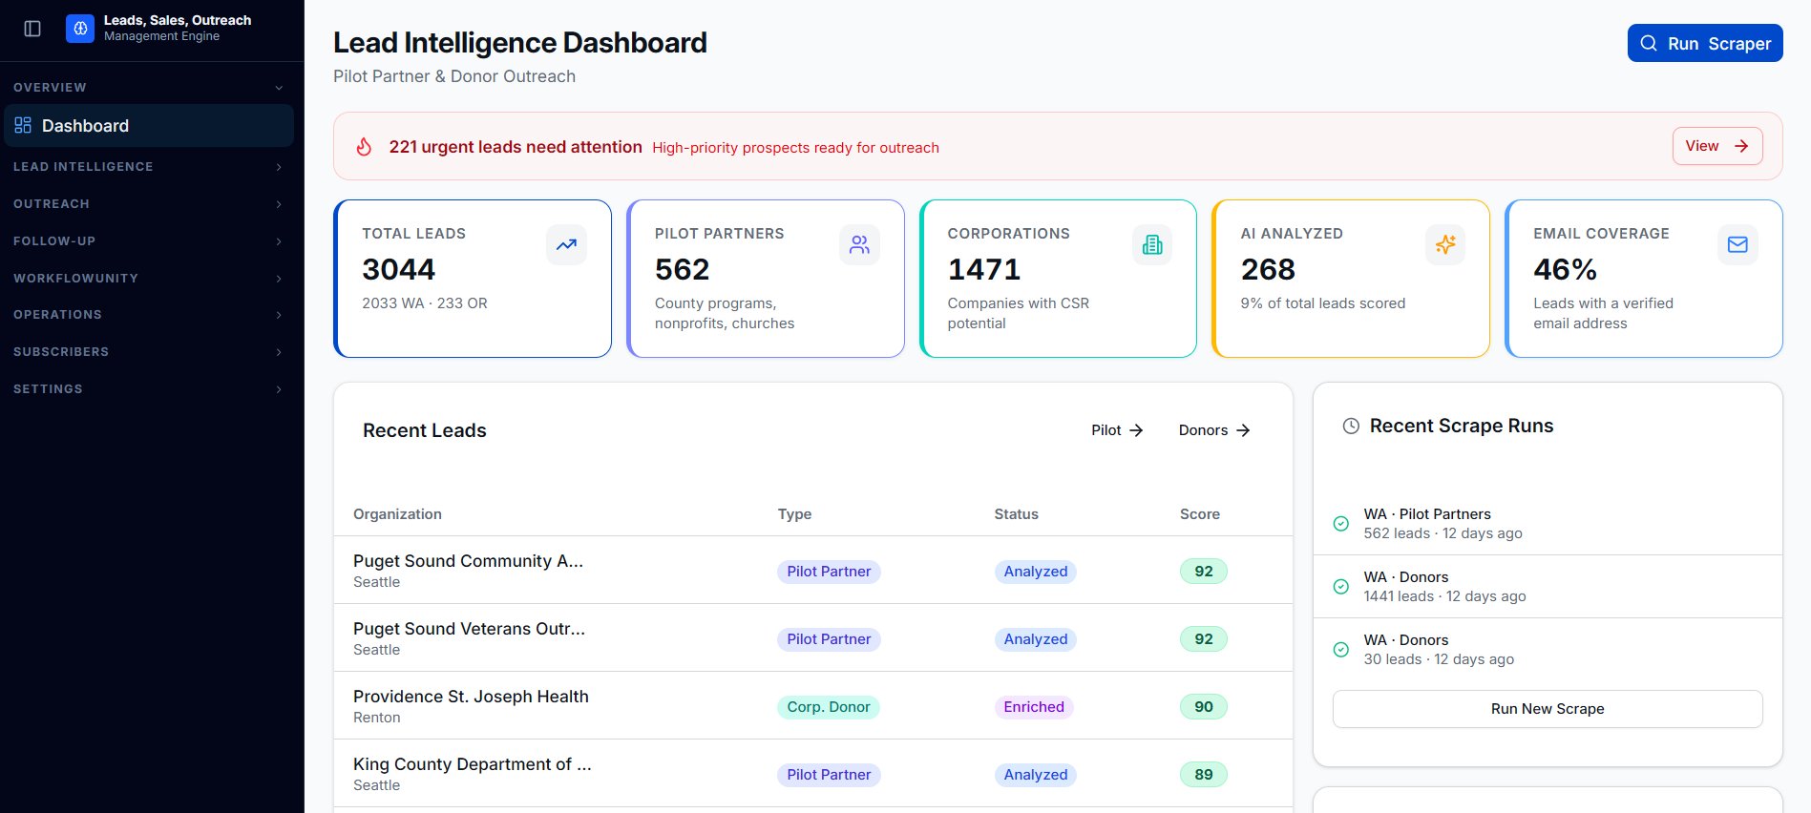1811x813 pixels.
Task: Collapse the Overview section
Action: [148, 87]
